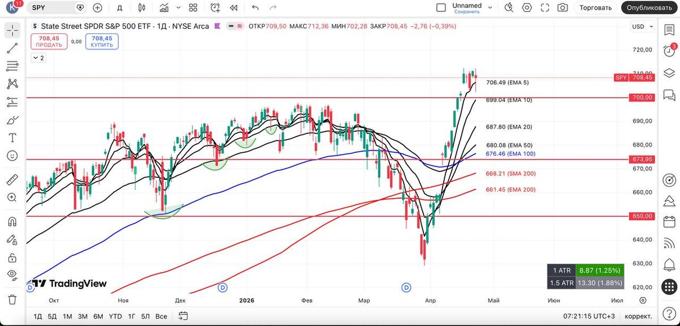Image resolution: width=680 pixels, height=326 pixels.
Task: Click the Торговать button
Action: 596,7
